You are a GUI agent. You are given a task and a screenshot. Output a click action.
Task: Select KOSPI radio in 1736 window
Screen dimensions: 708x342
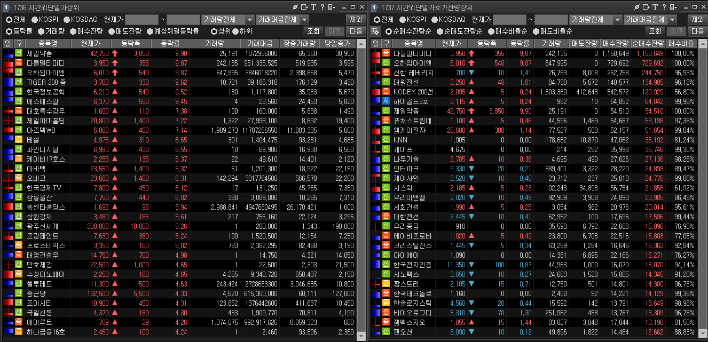[34, 20]
